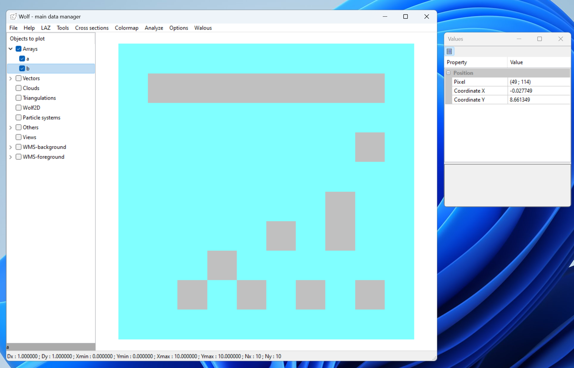This screenshot has height=368, width=574.
Task: Close the Values window
Action: point(561,39)
